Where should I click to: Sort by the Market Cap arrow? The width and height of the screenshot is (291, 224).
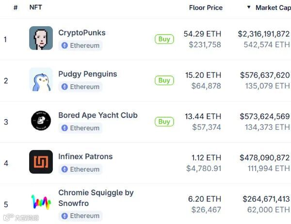[x=249, y=8]
